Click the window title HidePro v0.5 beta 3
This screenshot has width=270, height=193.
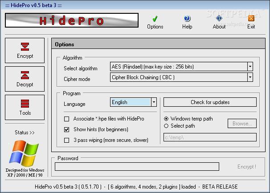pyautogui.click(x=33, y=5)
